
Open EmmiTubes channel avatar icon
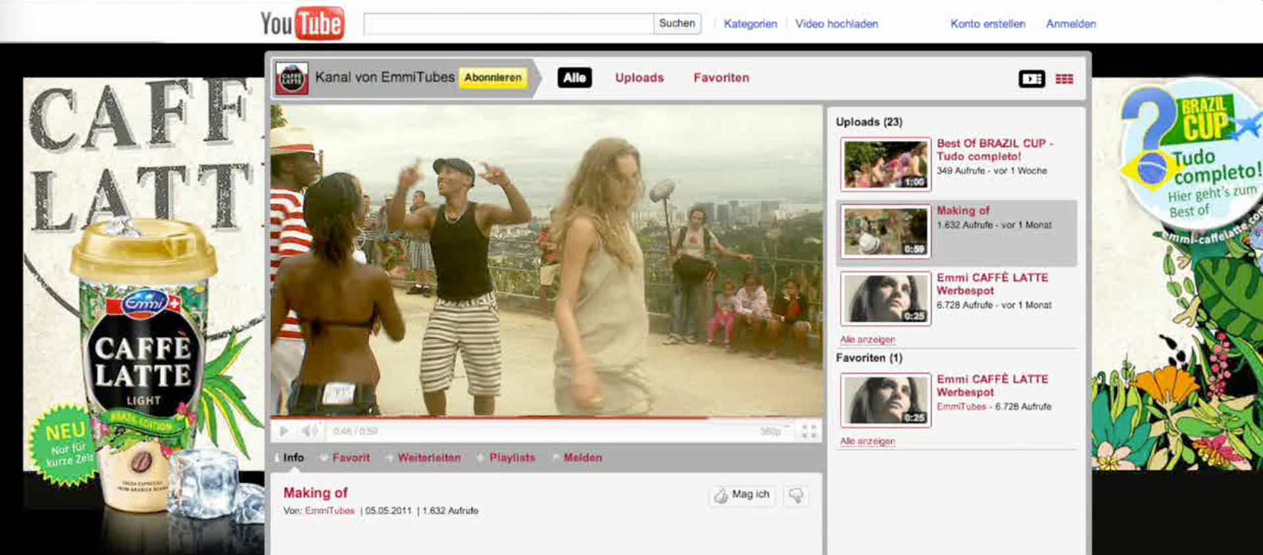pos(291,78)
